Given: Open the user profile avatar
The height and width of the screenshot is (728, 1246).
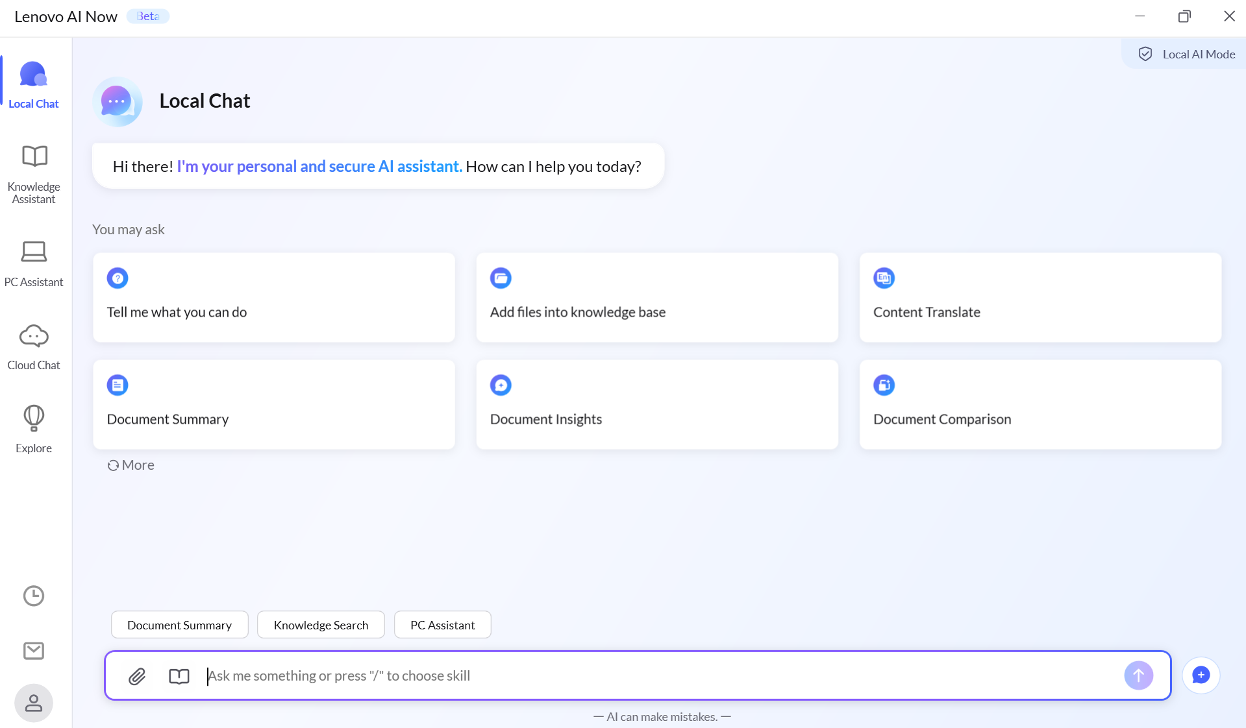Looking at the screenshot, I should click(34, 703).
